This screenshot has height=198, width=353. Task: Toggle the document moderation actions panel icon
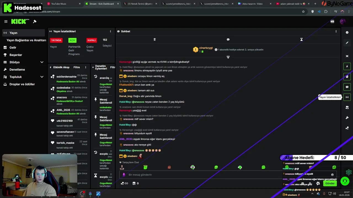[347, 76]
